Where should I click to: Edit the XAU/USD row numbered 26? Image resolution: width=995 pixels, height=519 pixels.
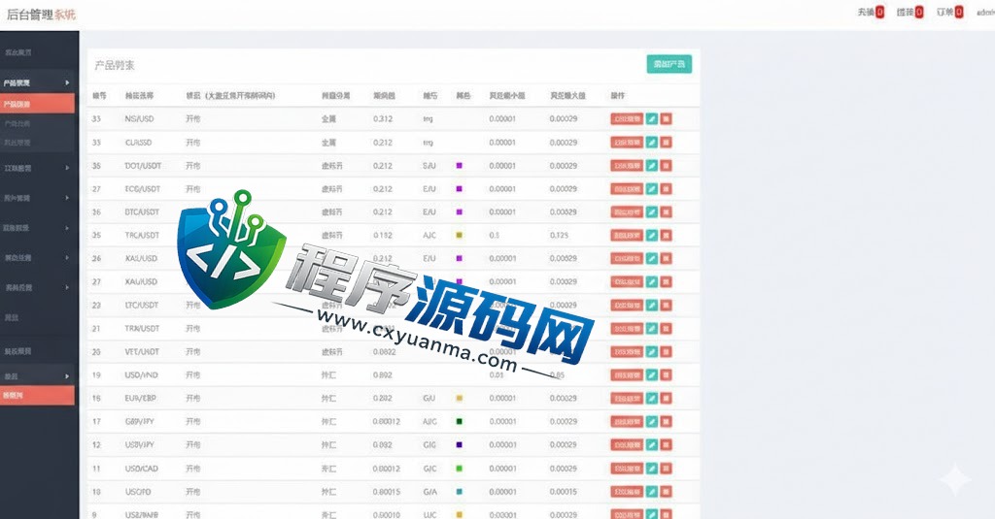point(652,259)
